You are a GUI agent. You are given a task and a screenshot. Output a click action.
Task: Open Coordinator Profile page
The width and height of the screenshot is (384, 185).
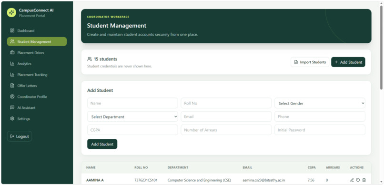pyautogui.click(x=37, y=97)
